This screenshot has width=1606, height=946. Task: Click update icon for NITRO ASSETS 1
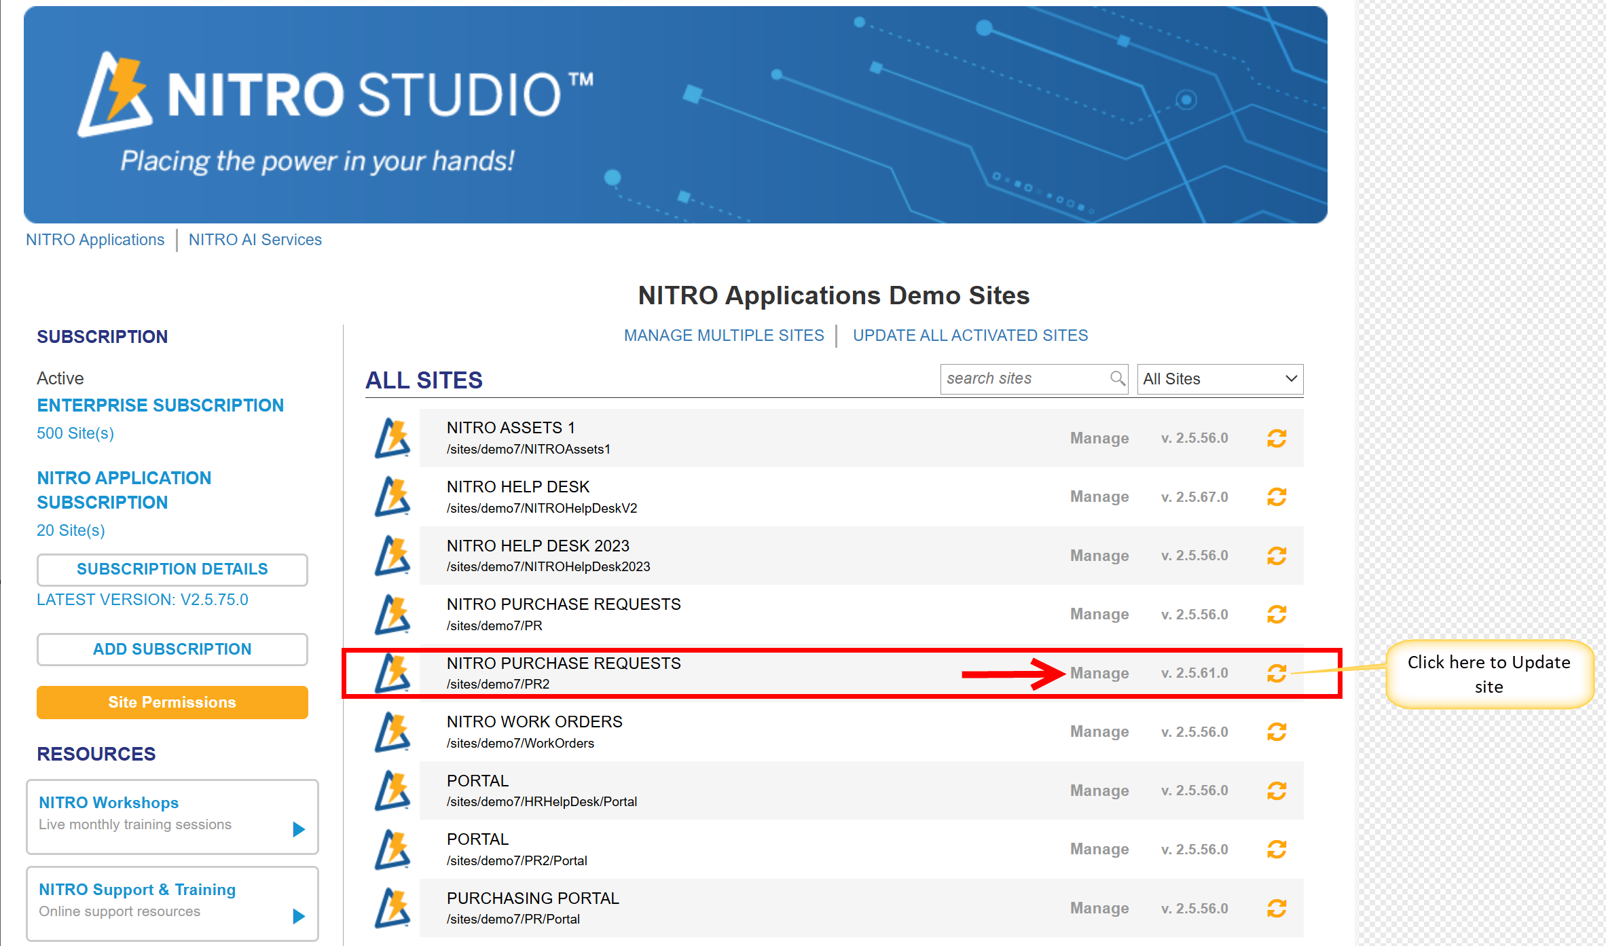(1277, 438)
